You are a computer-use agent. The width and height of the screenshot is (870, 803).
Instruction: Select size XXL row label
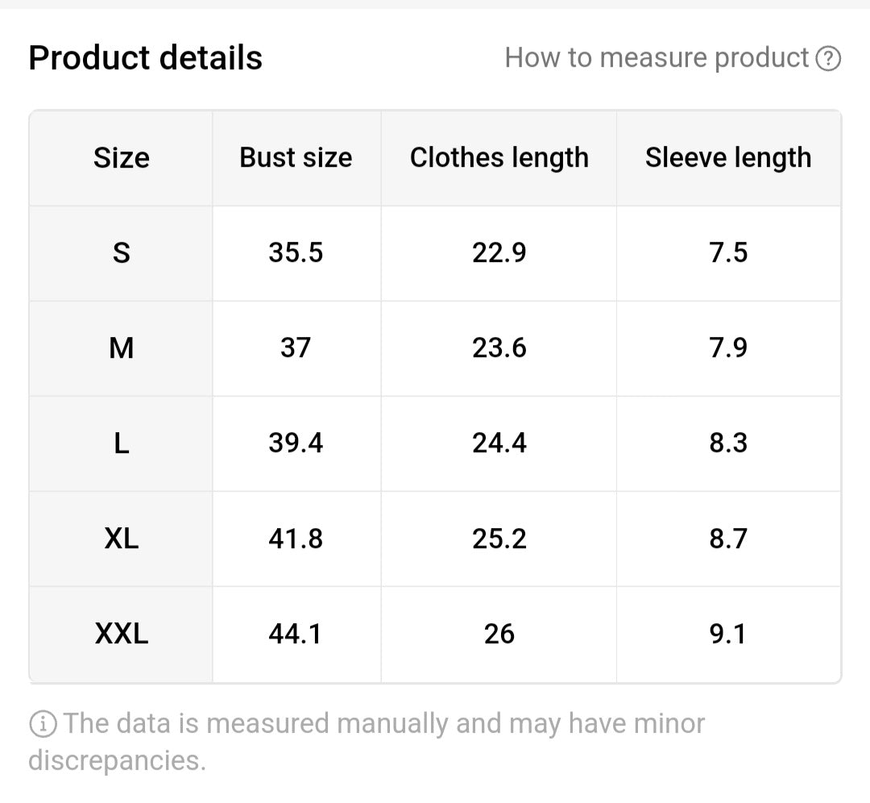pos(121,634)
